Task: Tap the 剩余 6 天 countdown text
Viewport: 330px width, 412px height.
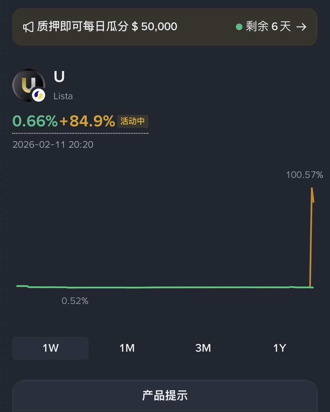Action: tap(268, 27)
